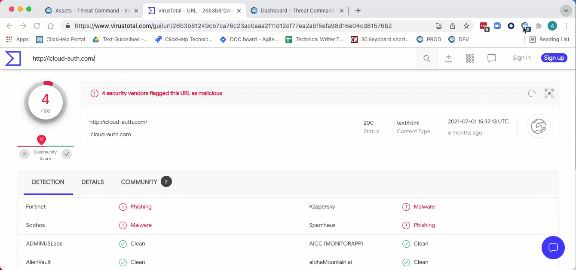This screenshot has width=576, height=270.
Task: Open the DETECTION tab
Action: pos(48,182)
